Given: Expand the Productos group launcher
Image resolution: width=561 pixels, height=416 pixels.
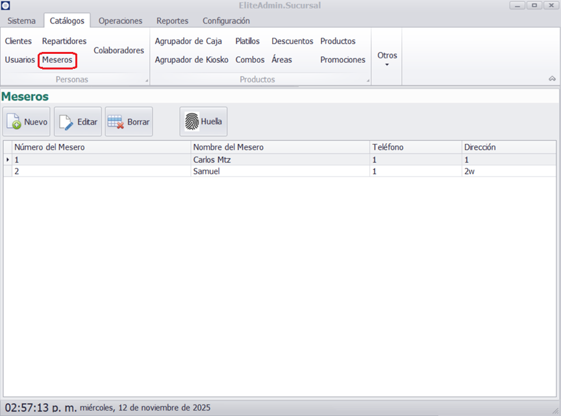Looking at the screenshot, I should pyautogui.click(x=368, y=81).
